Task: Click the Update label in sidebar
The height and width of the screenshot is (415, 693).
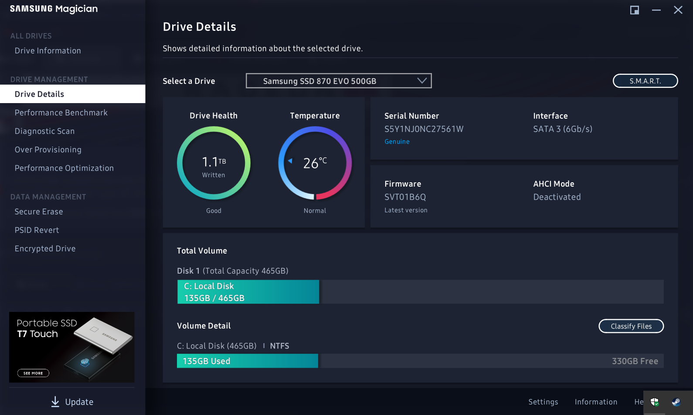Action: coord(79,402)
